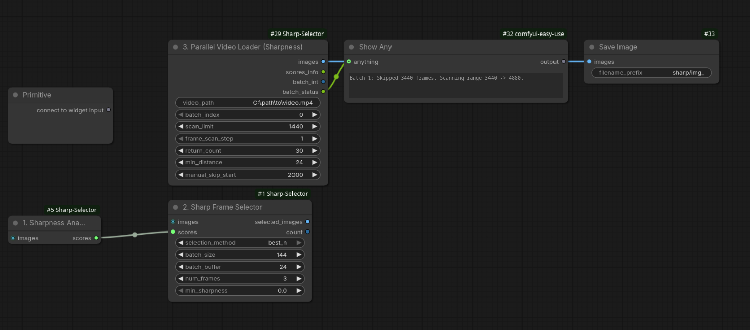
Task: Click the video_path input field
Action: pos(248,103)
